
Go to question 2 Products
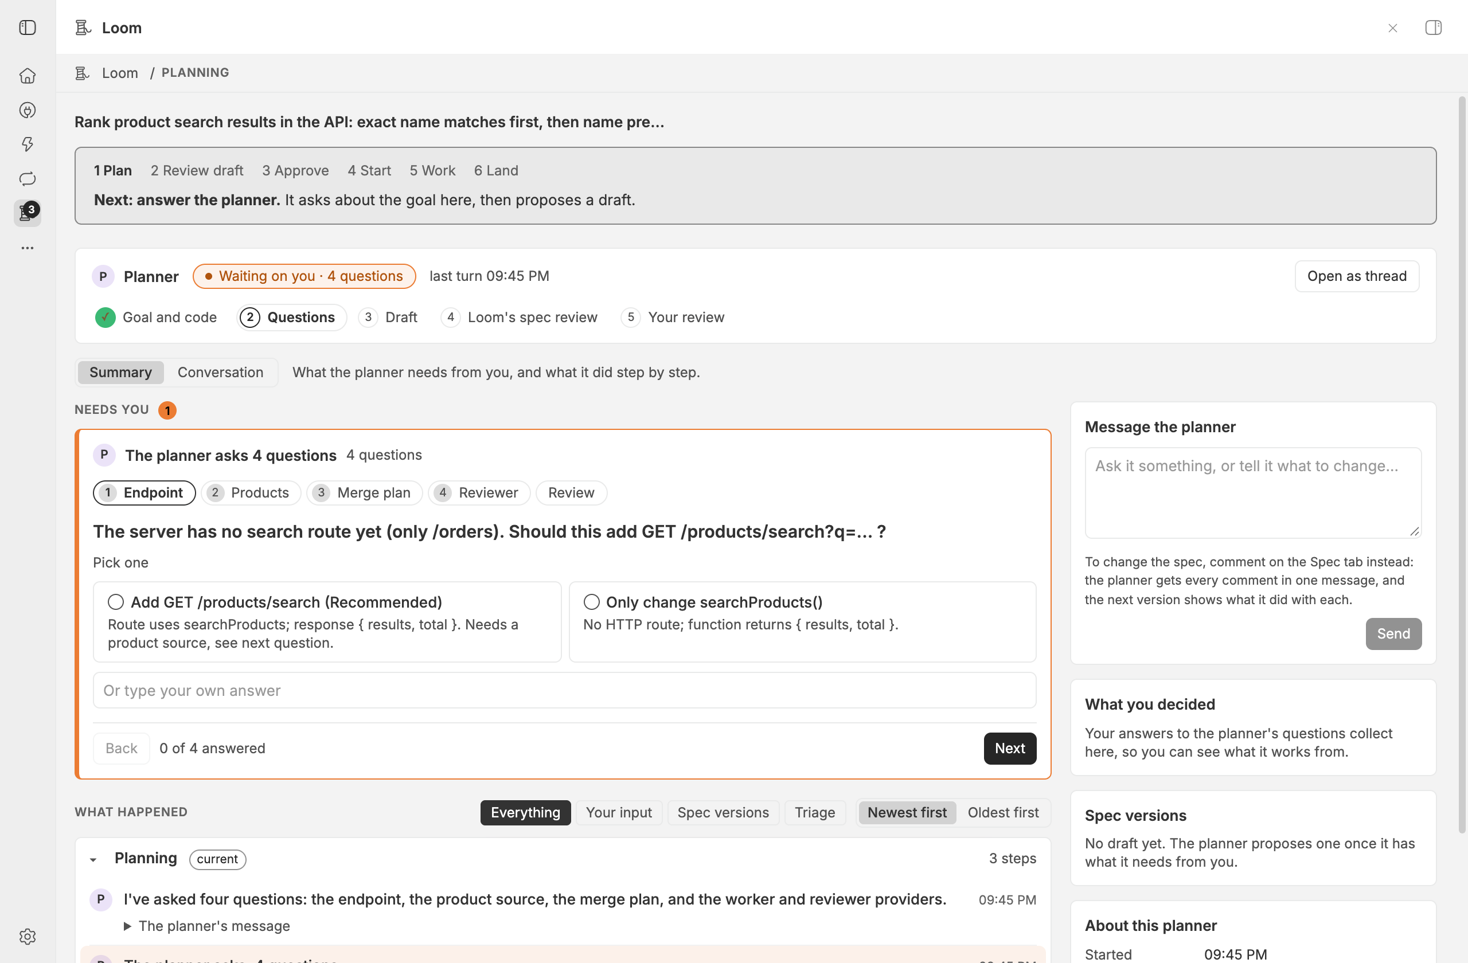pos(251,492)
